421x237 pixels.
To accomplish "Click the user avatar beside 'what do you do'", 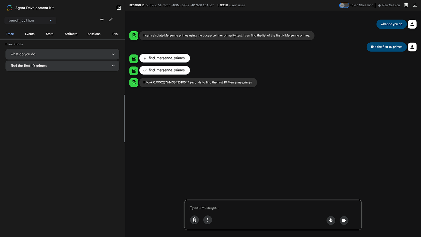I will 412,24.
